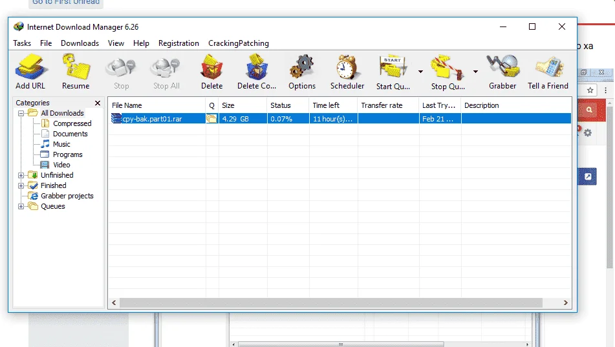Open the Help menu
Viewport: 615px width, 347px height.
pyautogui.click(x=141, y=43)
